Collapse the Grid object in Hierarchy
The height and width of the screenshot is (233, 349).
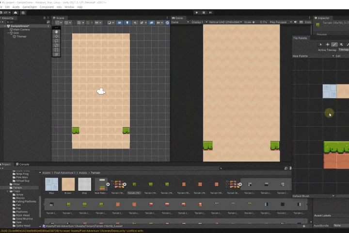tap(8, 33)
